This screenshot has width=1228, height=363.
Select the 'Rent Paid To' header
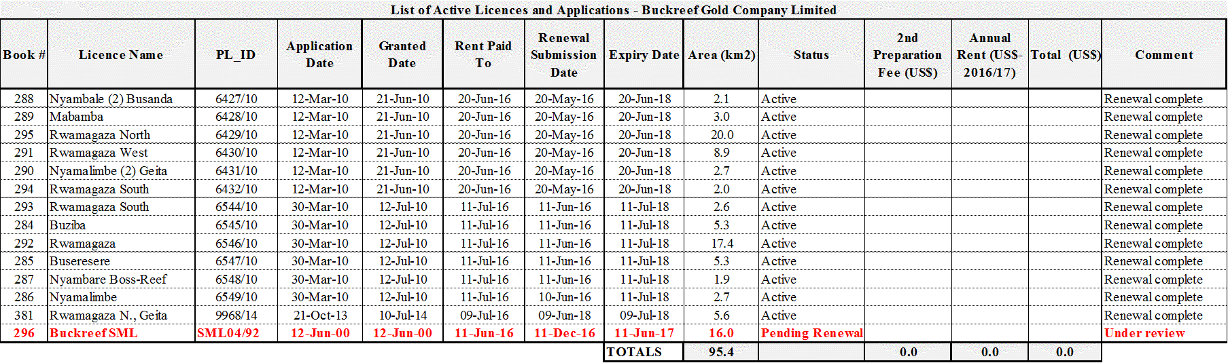[x=483, y=55]
